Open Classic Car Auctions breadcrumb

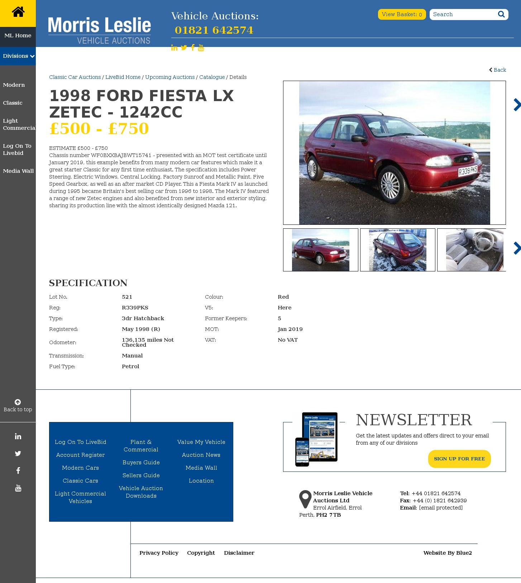pos(75,77)
